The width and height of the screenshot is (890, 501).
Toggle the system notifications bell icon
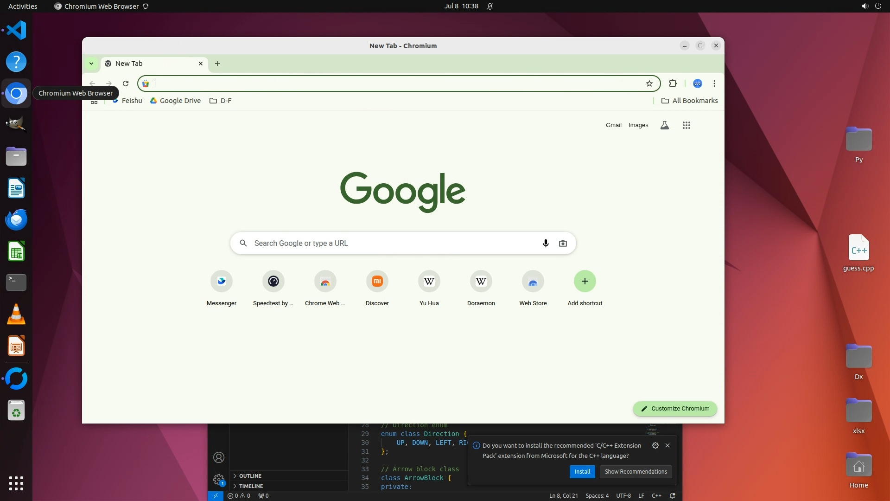click(490, 6)
